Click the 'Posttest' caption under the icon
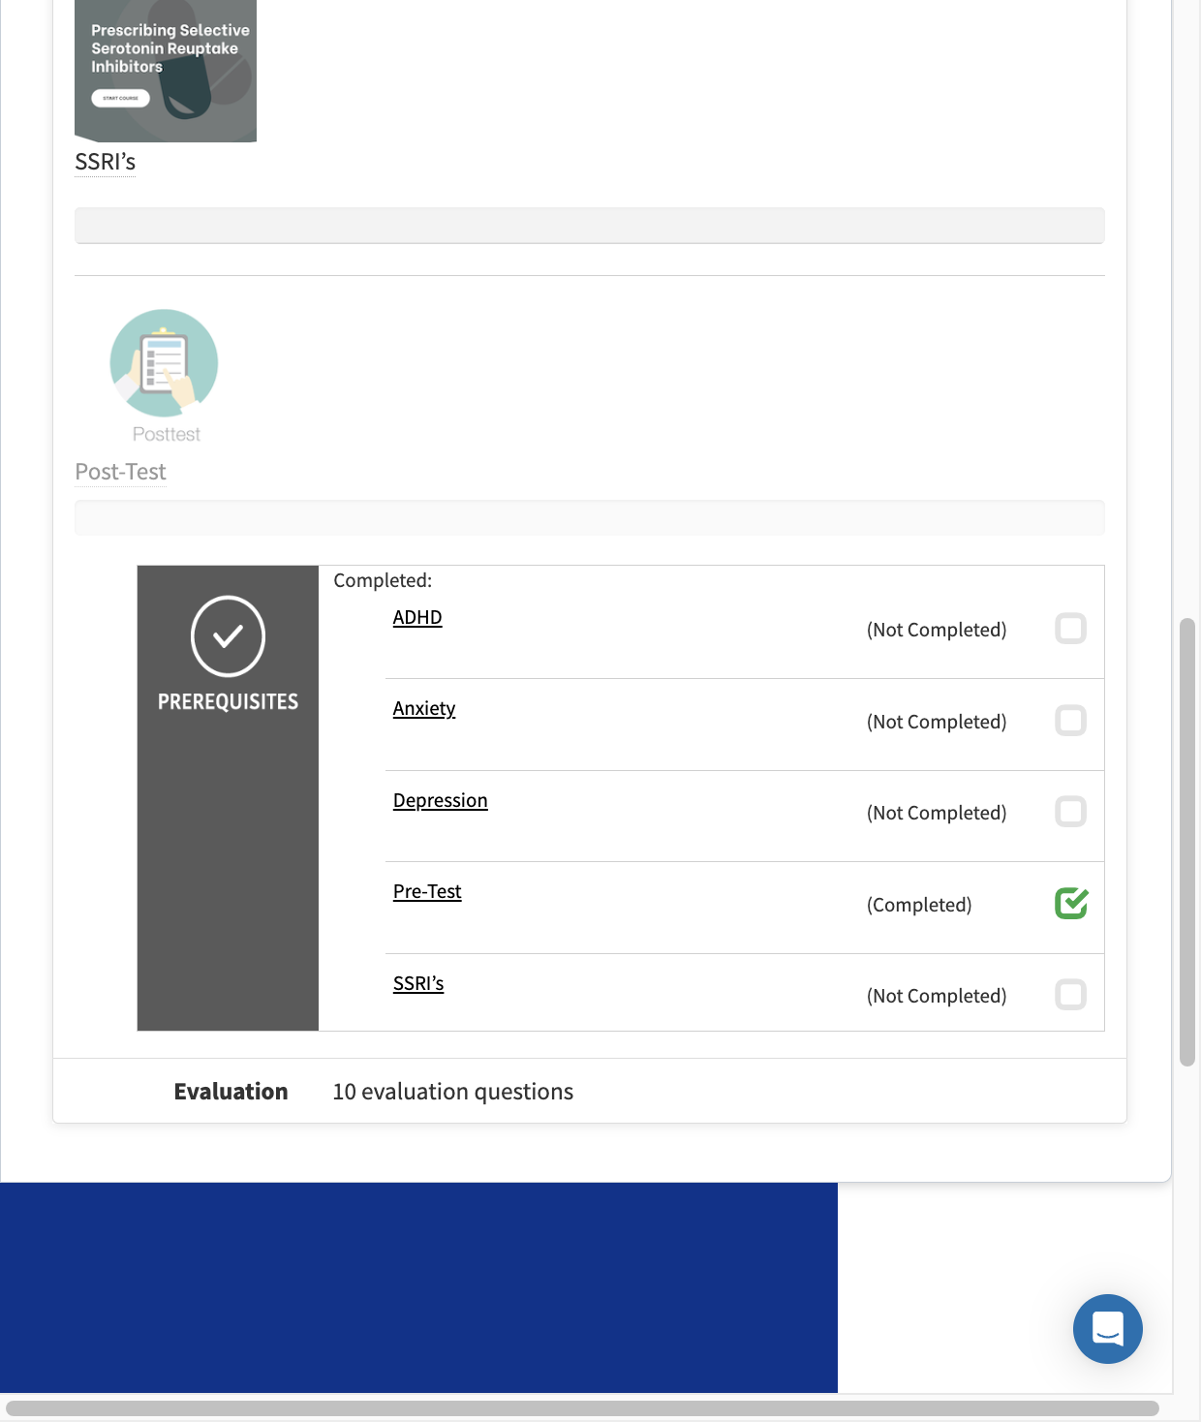1201x1422 pixels. (x=167, y=434)
